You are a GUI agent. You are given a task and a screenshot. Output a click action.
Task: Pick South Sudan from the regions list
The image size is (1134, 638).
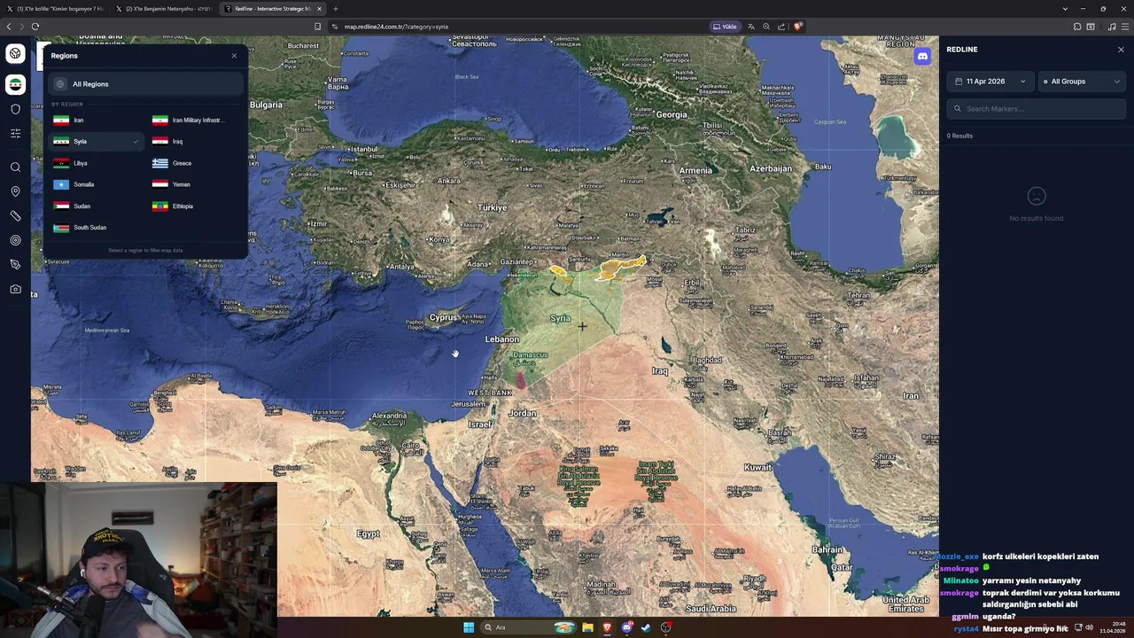pos(97,228)
